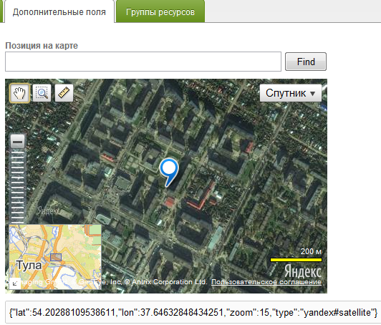Click the blue placemark pin on map
The width and height of the screenshot is (381, 325).
[169, 172]
